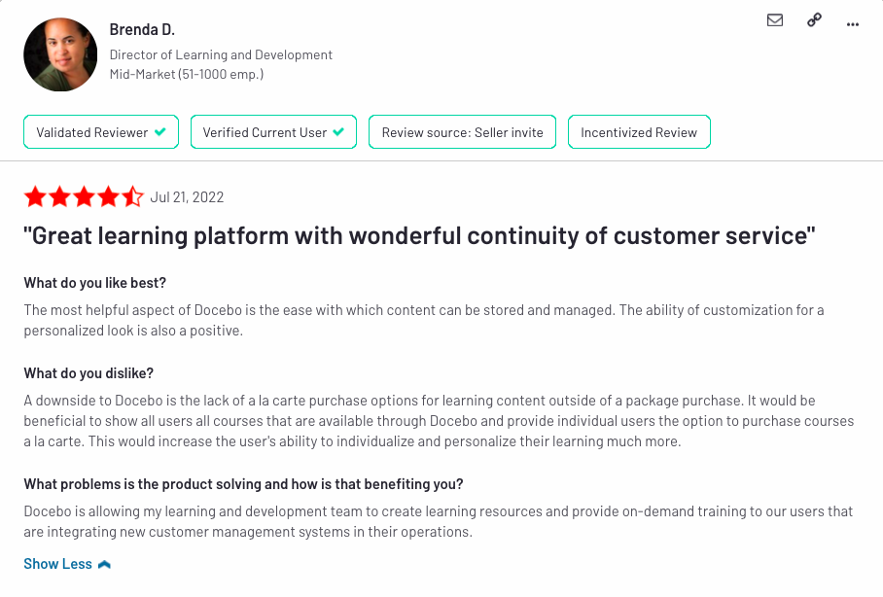Click the reviewer name Brenda D.
This screenshot has height=597, width=883.
pos(142,29)
